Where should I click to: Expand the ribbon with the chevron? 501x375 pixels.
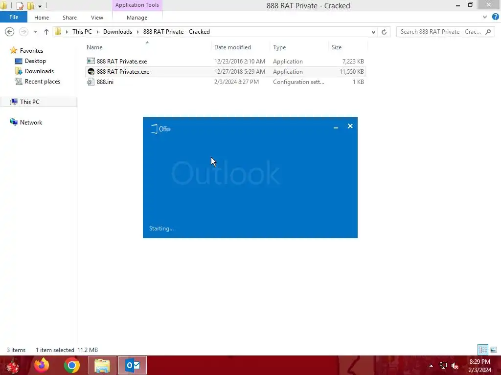coord(485,17)
